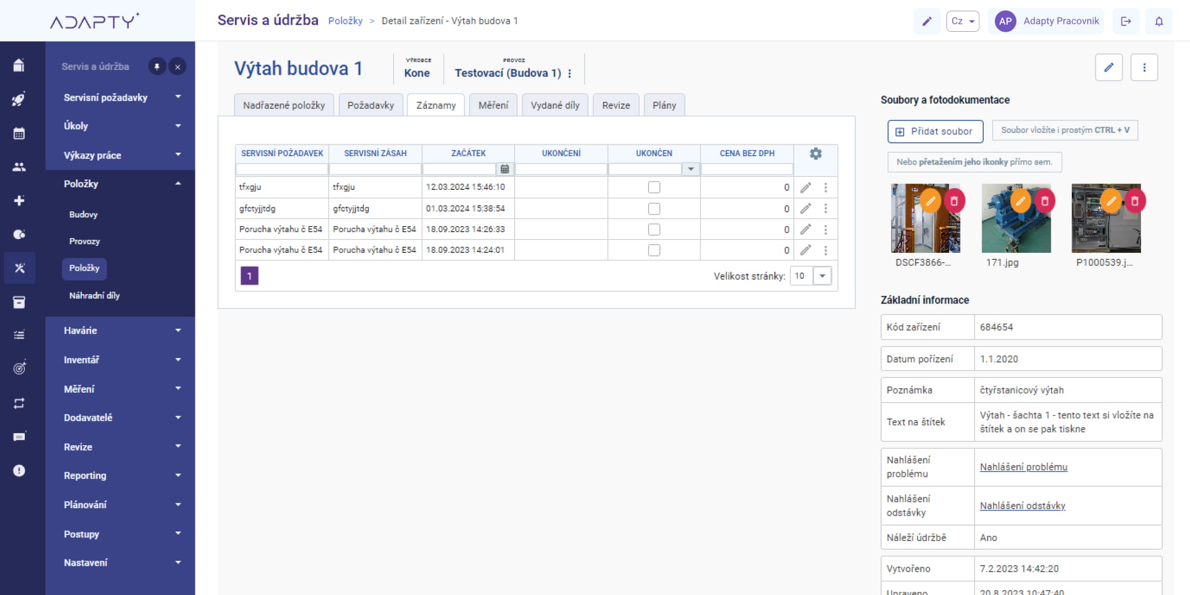Screen dimensions: 1190x595
Task: Open the three-dot menu next to Testovací (Budova 1)
Action: pyautogui.click(x=570, y=73)
